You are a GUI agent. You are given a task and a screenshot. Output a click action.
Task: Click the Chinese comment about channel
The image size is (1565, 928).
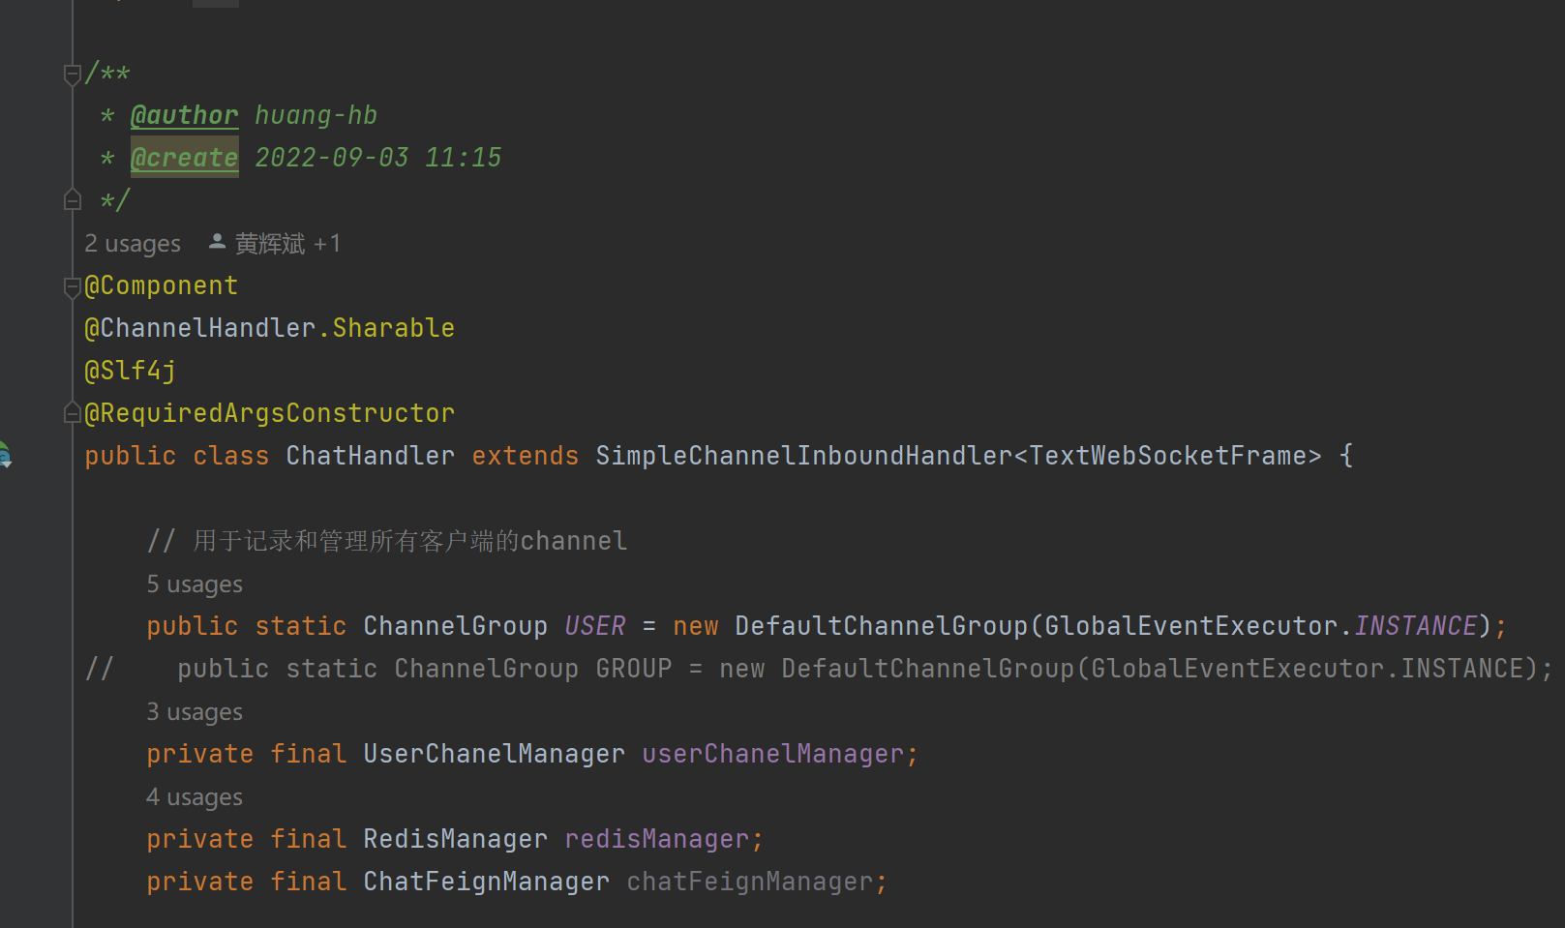[387, 541]
